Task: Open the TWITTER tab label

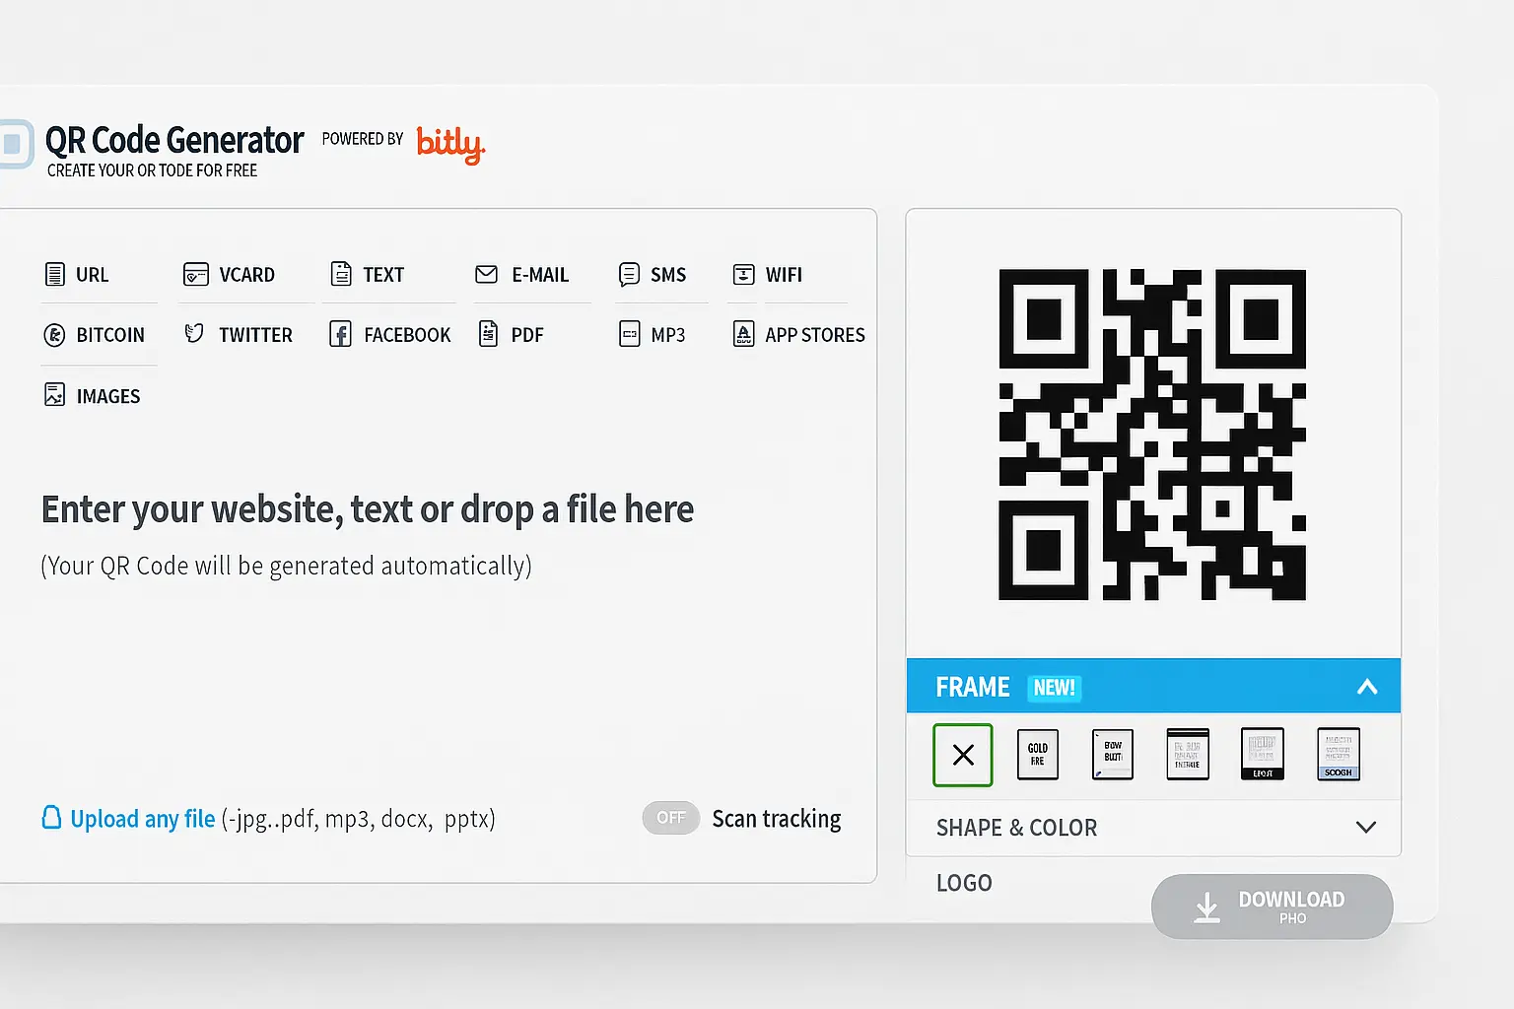Action: tap(255, 335)
